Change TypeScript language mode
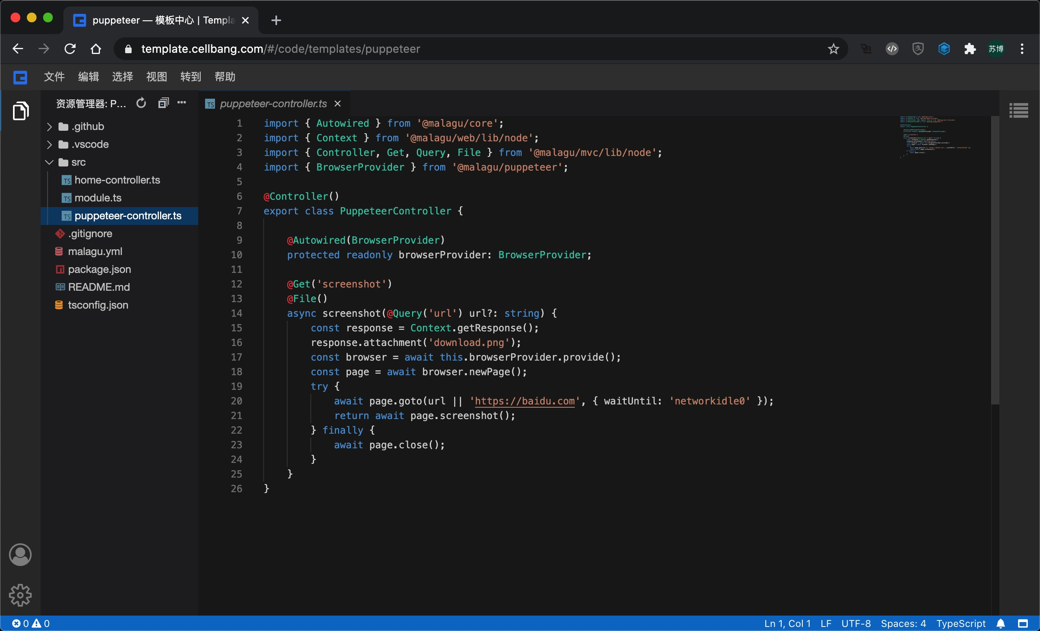The width and height of the screenshot is (1040, 631). tap(961, 623)
